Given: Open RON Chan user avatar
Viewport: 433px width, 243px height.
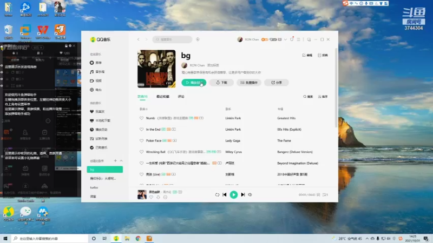Looking at the screenshot, I should pyautogui.click(x=240, y=39).
